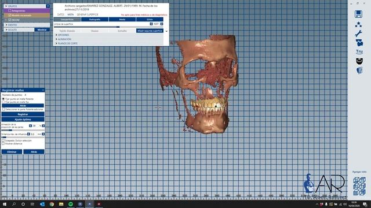The height and width of the screenshot is (208, 371).
Task: Increase the Distancia máx. de influencia value
Action: (43, 134)
